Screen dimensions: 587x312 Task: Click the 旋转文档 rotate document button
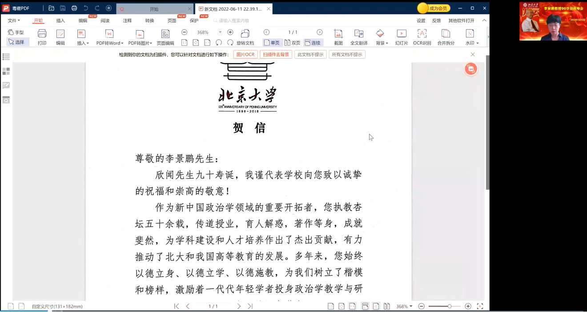click(x=245, y=37)
